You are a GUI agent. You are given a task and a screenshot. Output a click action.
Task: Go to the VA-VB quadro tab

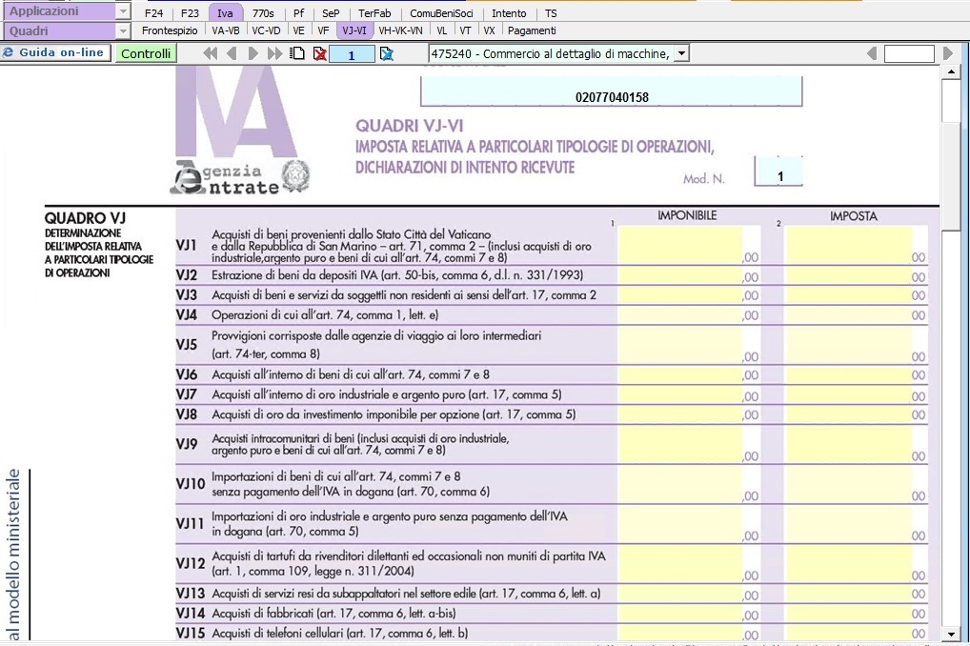click(225, 30)
